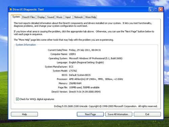Maximize the DirectX Diagnostic Tool window
Image resolution: width=169 pixels, height=127 pixels.
pos(156,9)
